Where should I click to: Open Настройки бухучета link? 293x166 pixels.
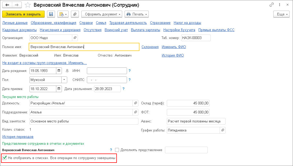pyautogui.click(x=179, y=30)
